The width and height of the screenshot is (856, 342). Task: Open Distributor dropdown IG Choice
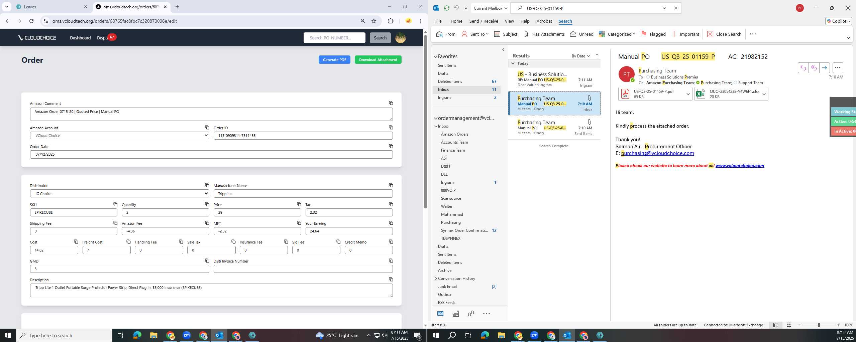click(119, 194)
